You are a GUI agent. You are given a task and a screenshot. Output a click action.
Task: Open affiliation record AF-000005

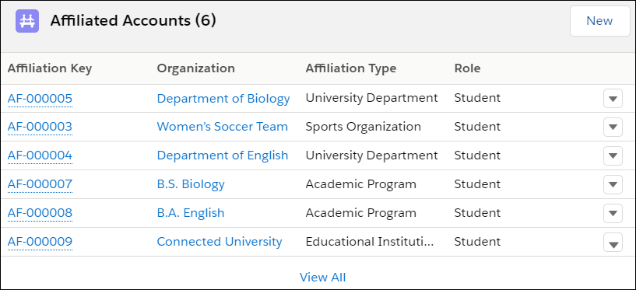[40, 99]
